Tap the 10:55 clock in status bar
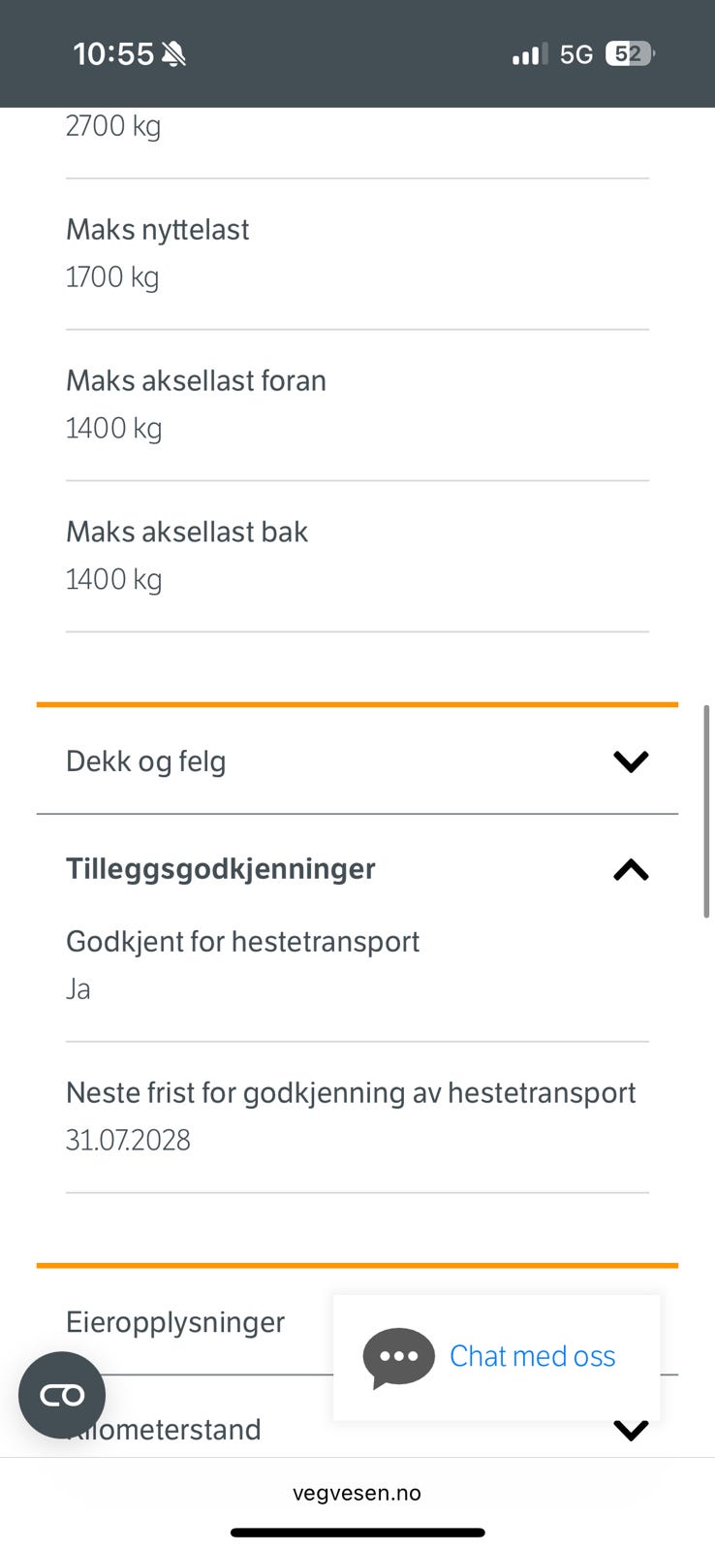Viewport: 715px width, 1552px height. (x=113, y=54)
